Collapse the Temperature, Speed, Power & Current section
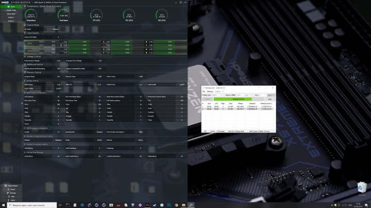 pos(25,6)
